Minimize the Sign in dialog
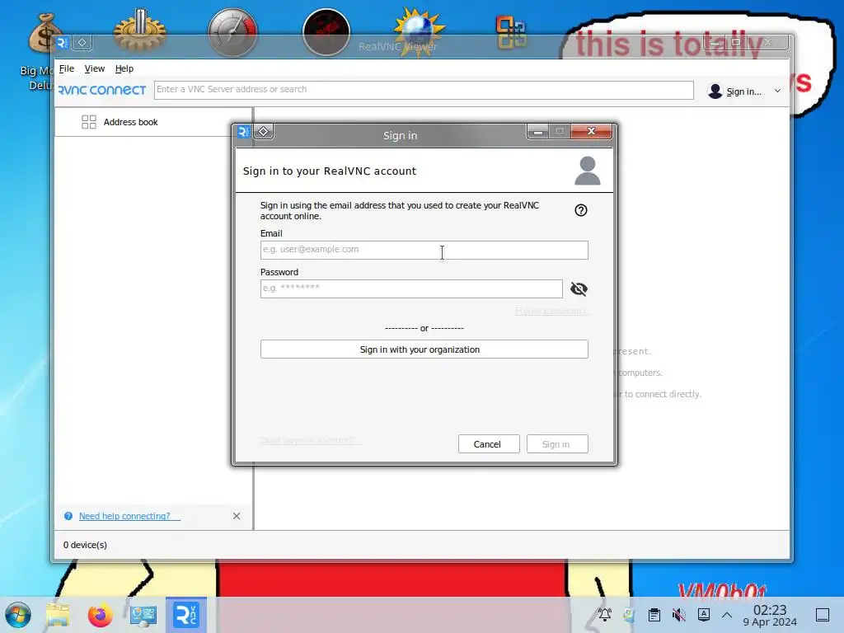 click(x=537, y=131)
